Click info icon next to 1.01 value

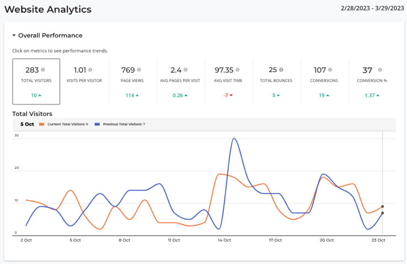(90, 70)
